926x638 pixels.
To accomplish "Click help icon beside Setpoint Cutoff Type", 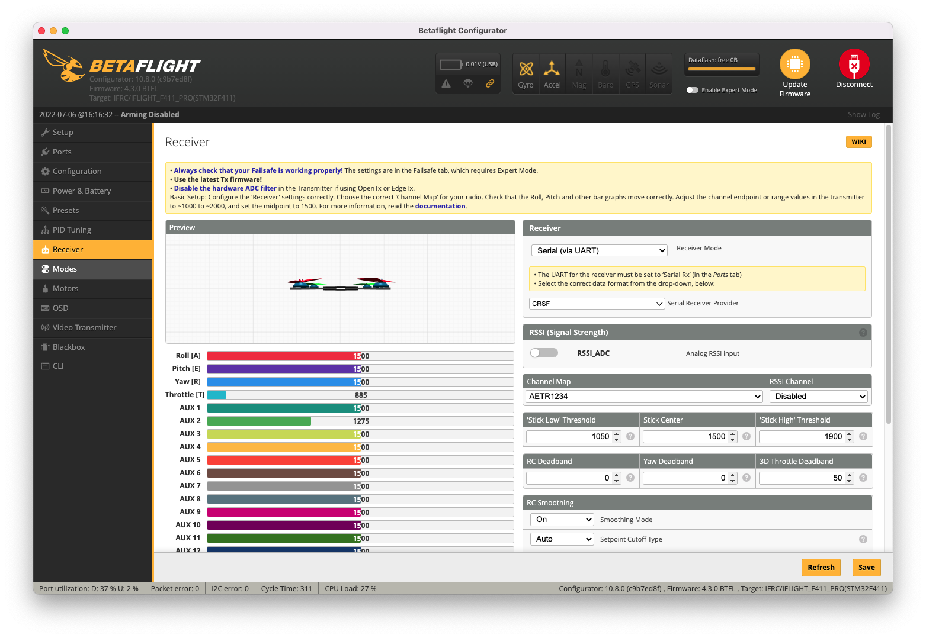I will pos(863,539).
